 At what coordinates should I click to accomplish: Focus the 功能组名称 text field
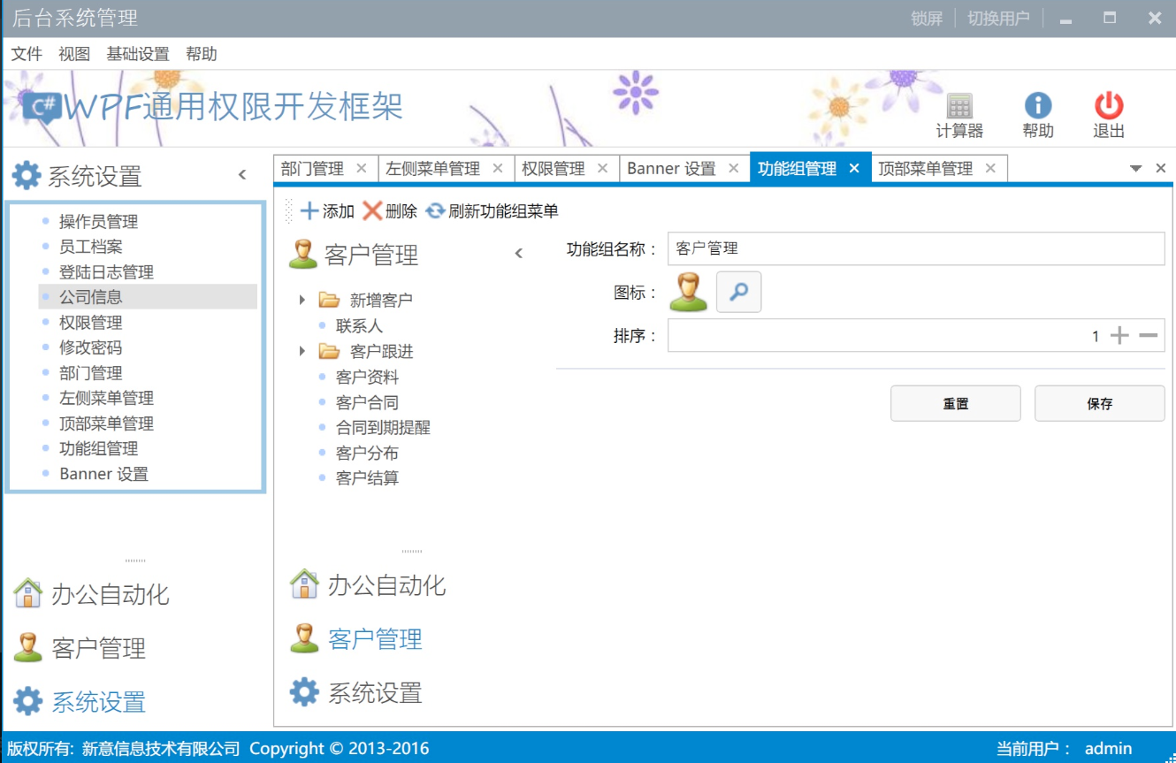click(916, 248)
